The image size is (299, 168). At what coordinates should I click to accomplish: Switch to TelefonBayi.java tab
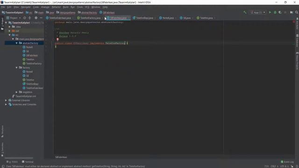pyautogui.click(x=144, y=18)
